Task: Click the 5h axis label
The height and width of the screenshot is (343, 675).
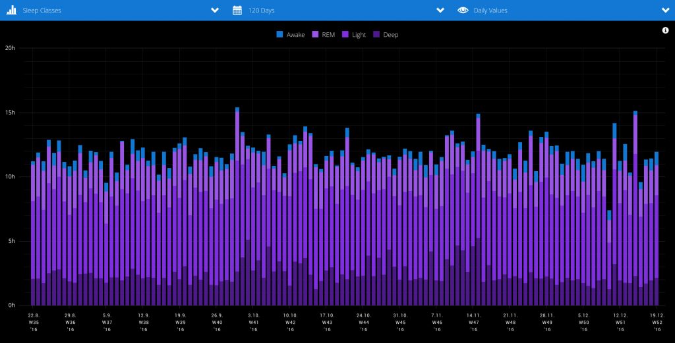Action: click(x=12, y=241)
